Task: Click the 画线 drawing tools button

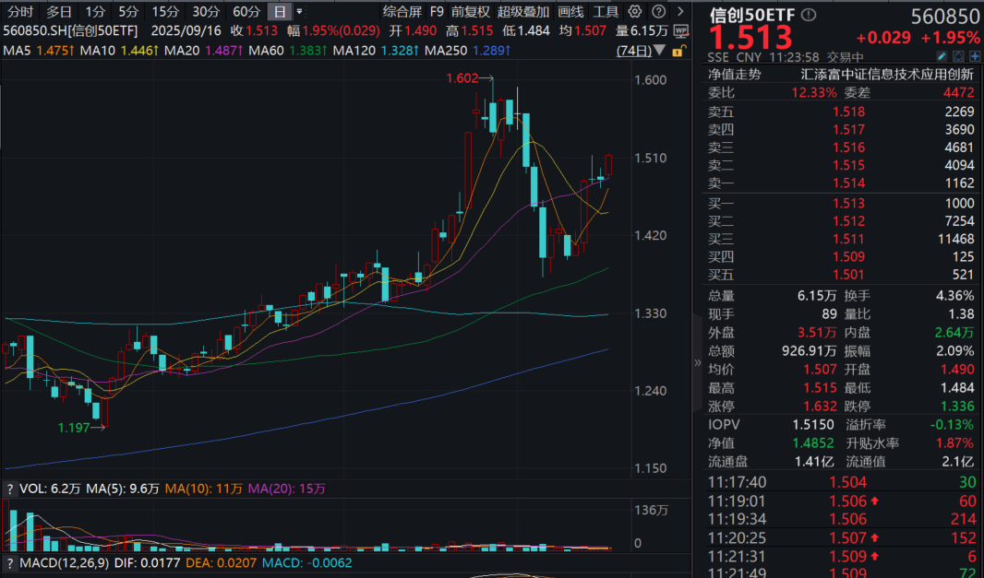Action: (571, 12)
